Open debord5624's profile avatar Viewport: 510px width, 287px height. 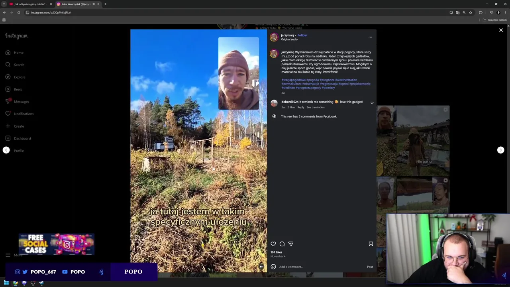(x=274, y=103)
